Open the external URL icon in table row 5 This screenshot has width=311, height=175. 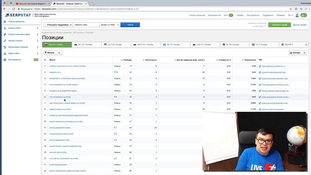[x=260, y=91]
